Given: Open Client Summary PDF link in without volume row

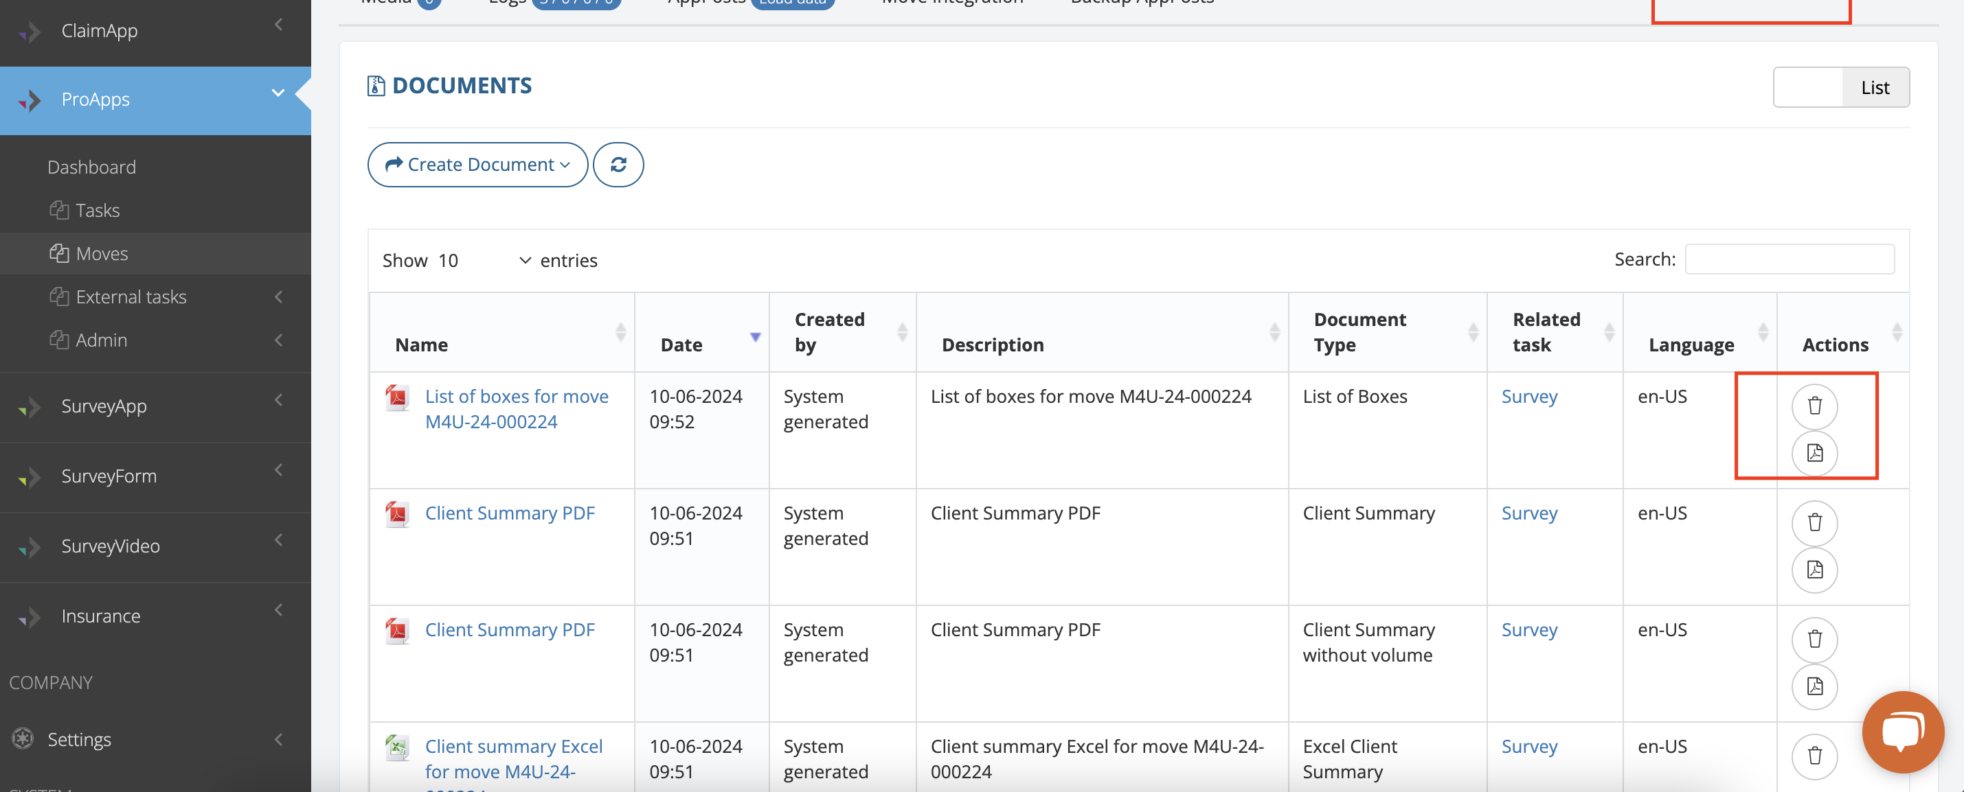Looking at the screenshot, I should coord(509,630).
